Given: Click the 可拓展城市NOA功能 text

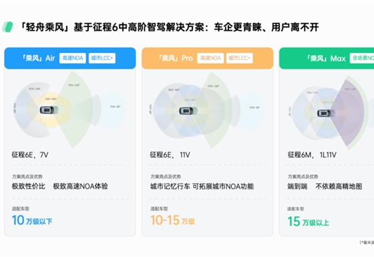Looking at the screenshot, I should 223,186.
